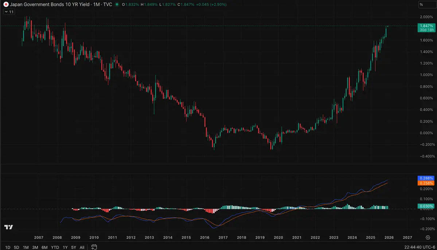Image resolution: width=437 pixels, height=250 pixels.
Task: Open the TradingView logo
Action: click(9, 227)
